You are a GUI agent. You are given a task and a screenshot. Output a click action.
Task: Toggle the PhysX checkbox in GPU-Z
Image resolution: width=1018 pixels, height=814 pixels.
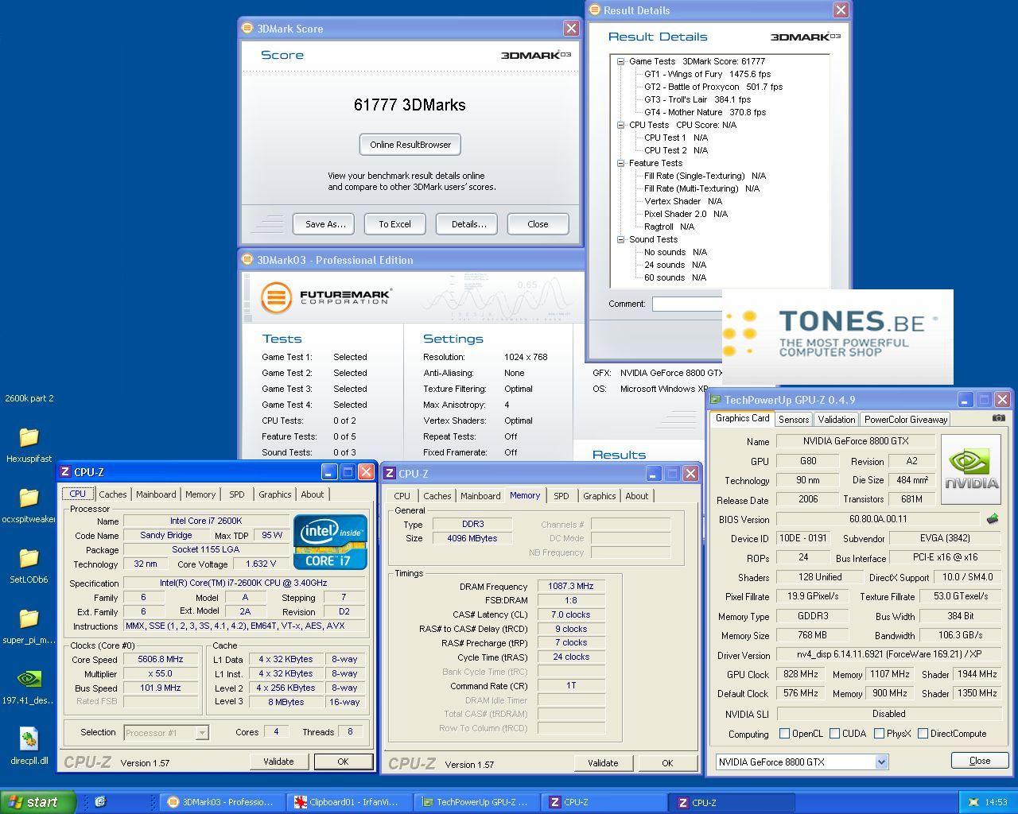[879, 734]
